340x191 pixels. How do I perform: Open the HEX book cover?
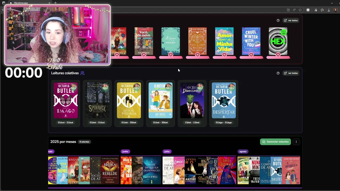(278, 41)
